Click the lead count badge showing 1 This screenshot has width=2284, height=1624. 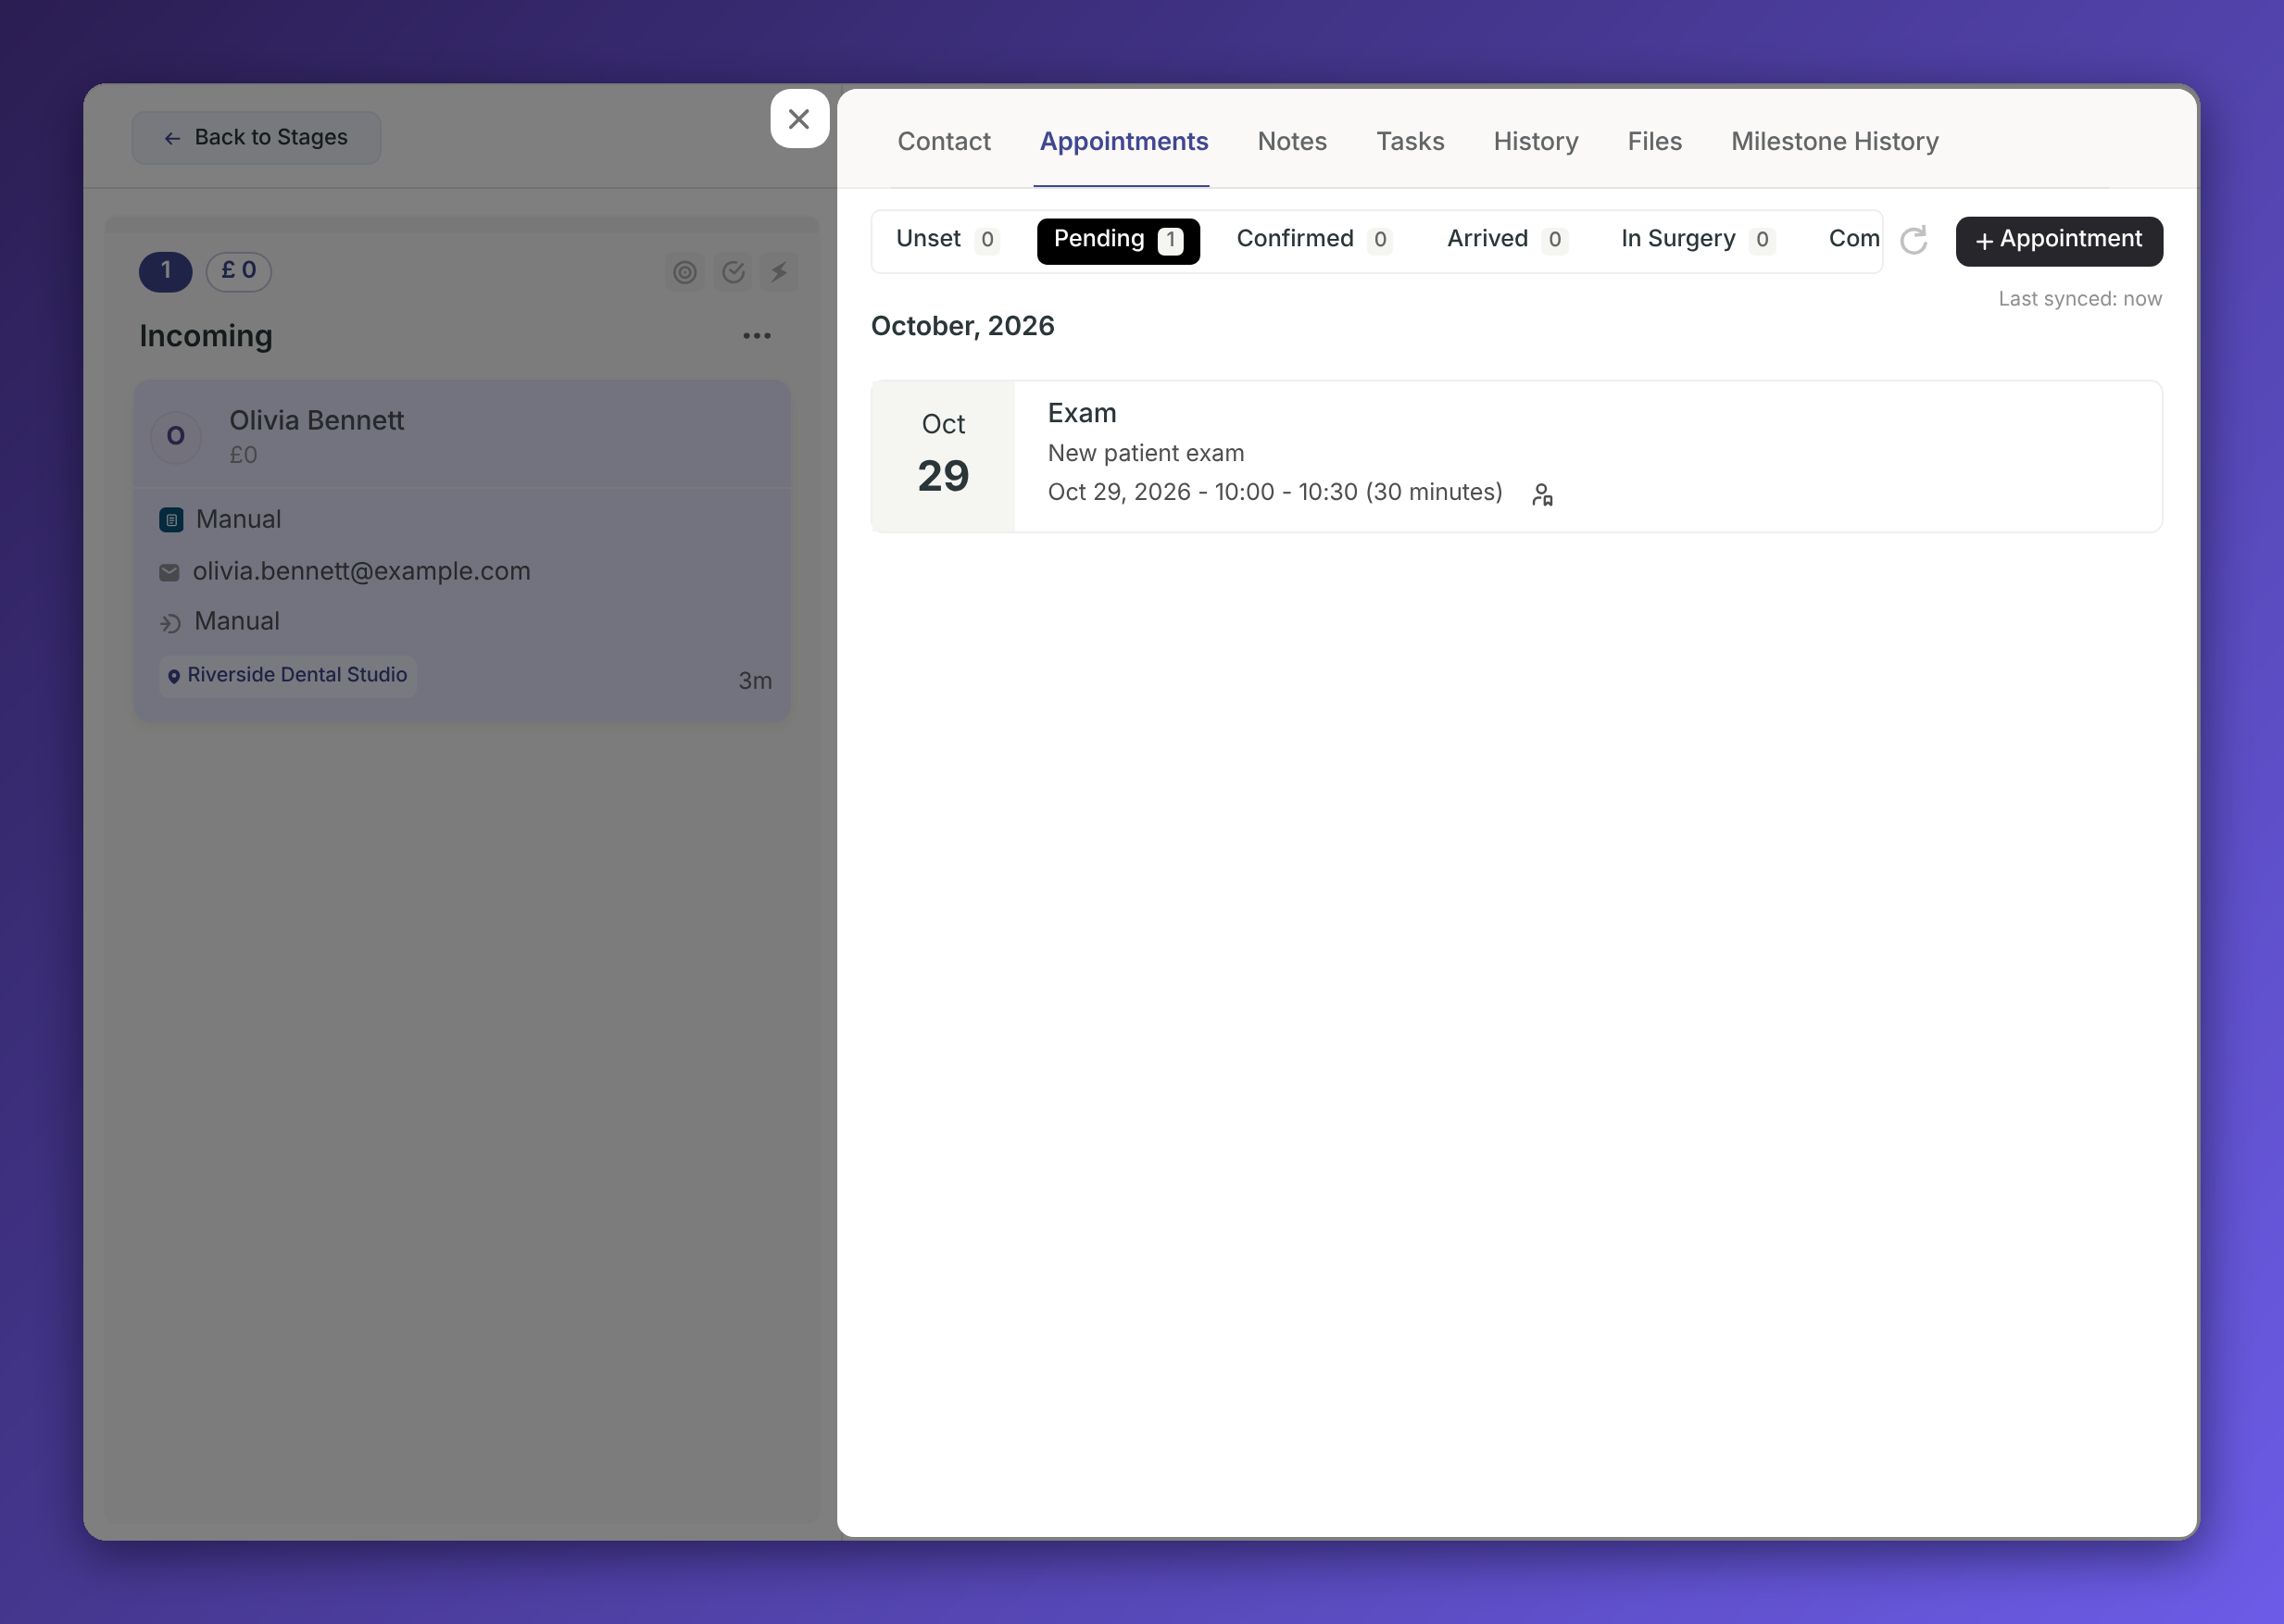(165, 271)
